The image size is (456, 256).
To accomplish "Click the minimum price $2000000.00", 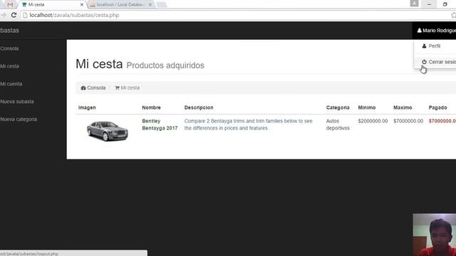I will coord(373,121).
